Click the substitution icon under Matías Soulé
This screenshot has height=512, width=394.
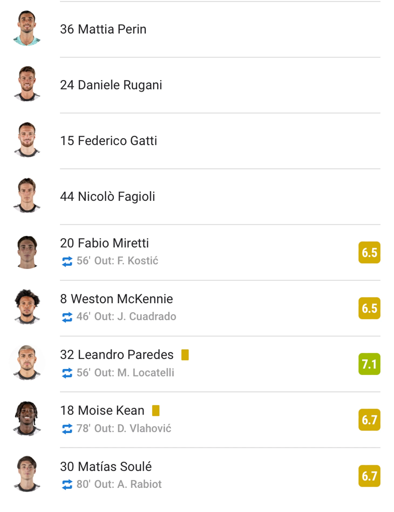[x=67, y=485]
